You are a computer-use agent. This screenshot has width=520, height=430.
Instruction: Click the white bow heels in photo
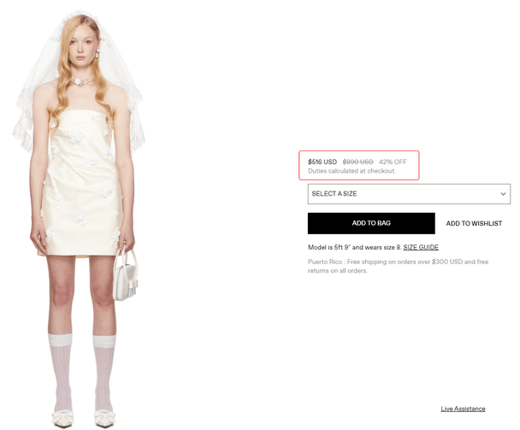click(83, 418)
